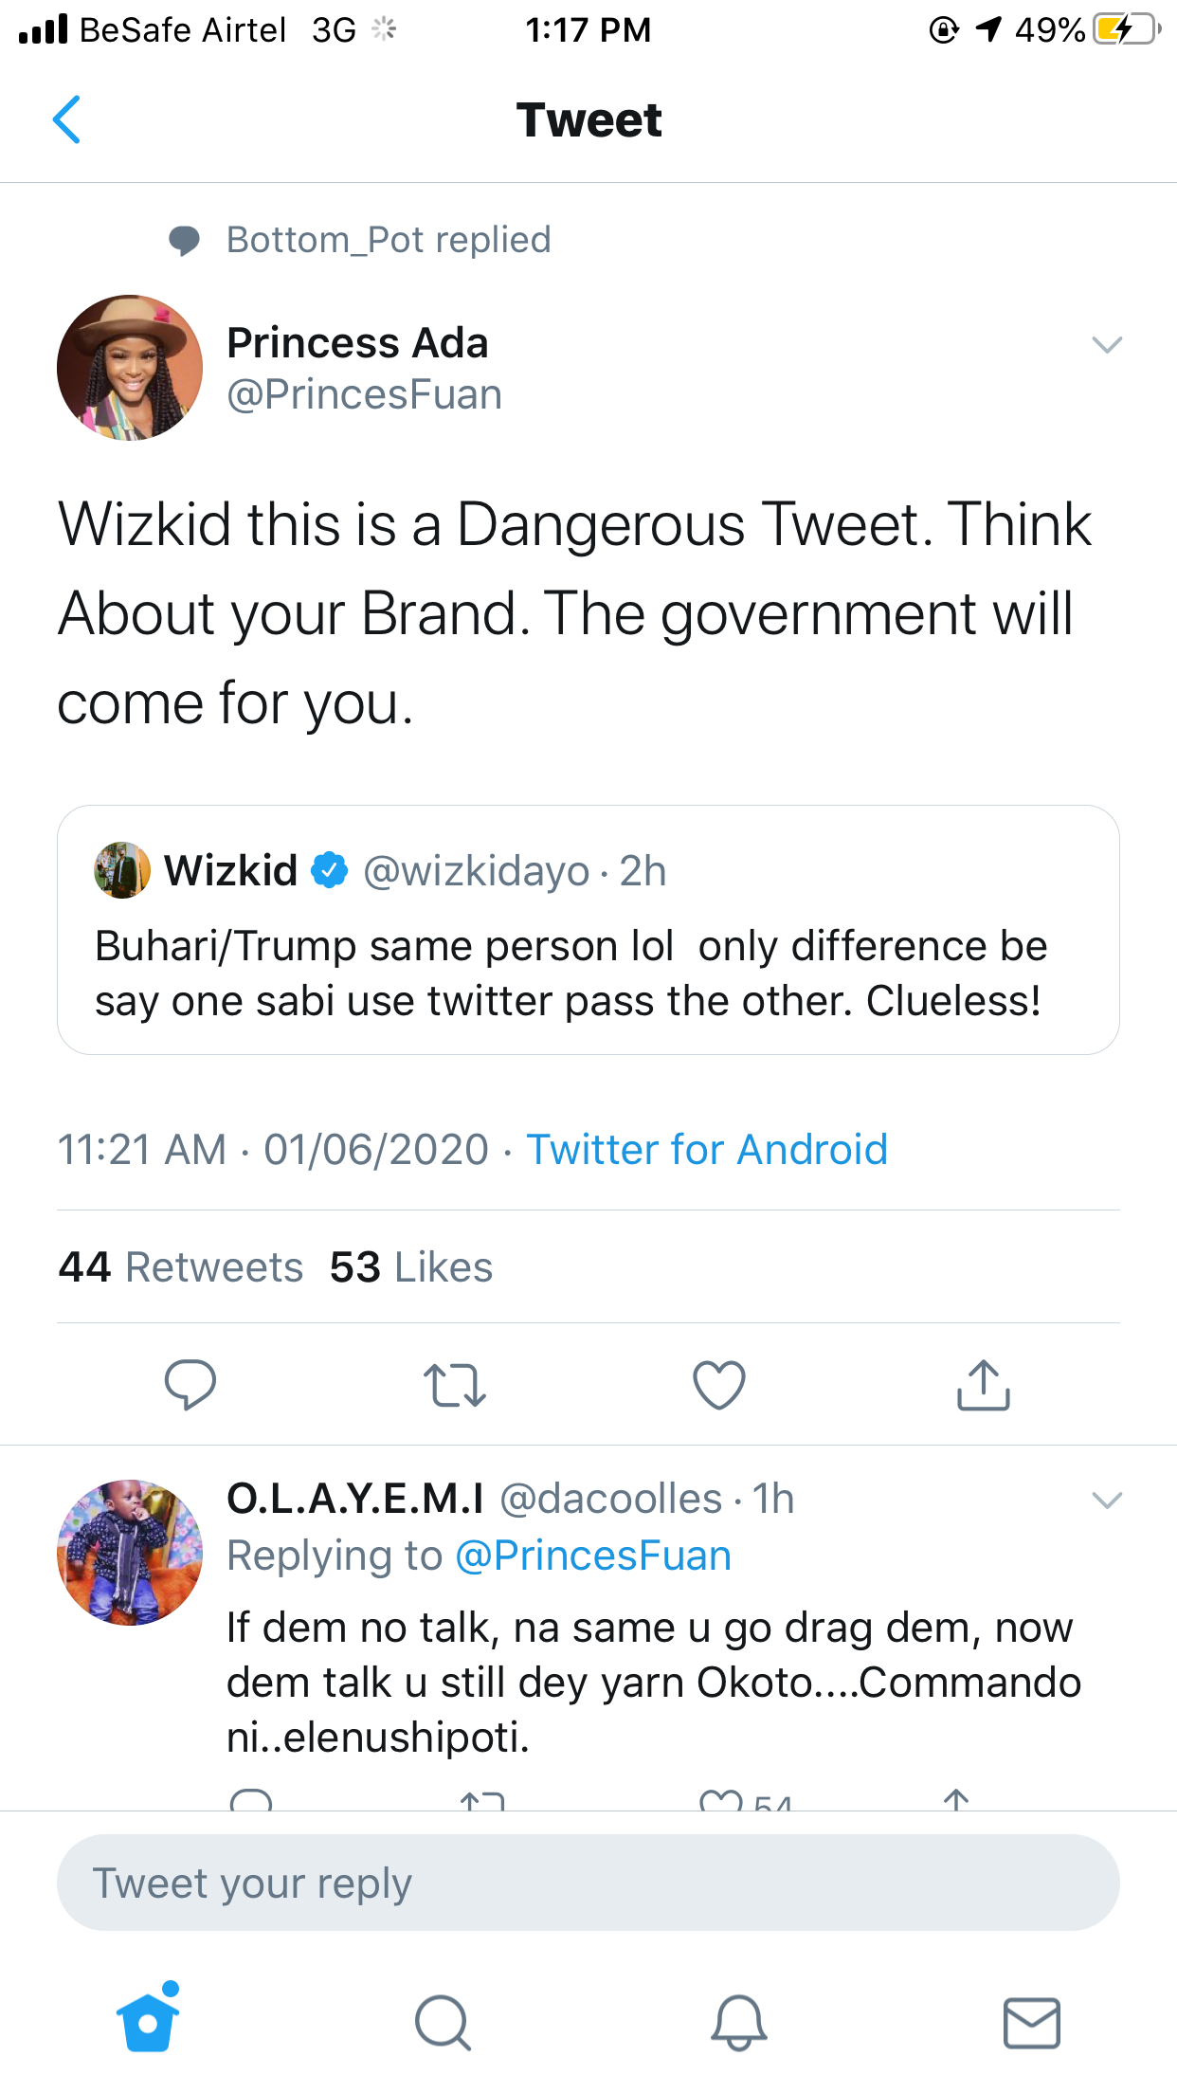Viewport: 1177px width, 2093px height.
Task: Like Princess Ada's tweet
Action: (x=719, y=1385)
